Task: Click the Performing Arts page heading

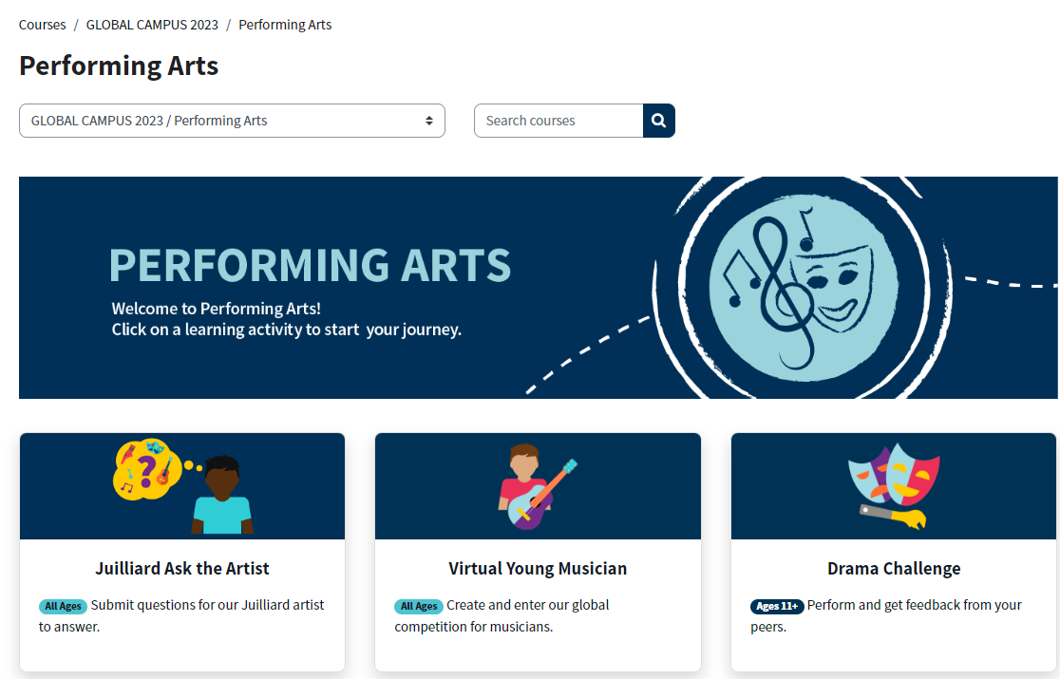Action: (x=119, y=66)
